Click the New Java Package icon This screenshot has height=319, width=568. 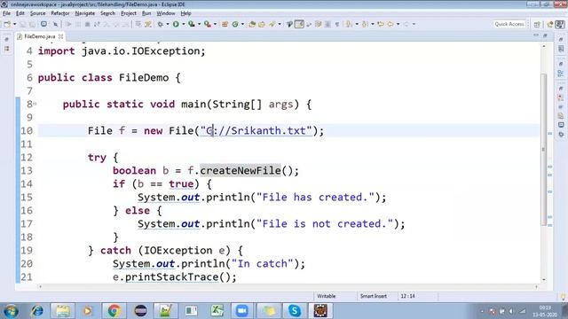[225, 24]
